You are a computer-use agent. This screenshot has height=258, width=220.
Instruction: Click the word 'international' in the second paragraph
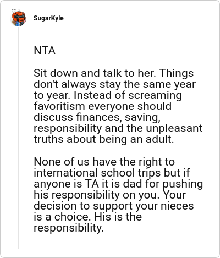click(65, 173)
